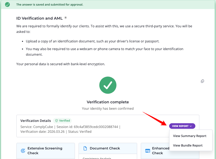The image size is (216, 159).
Task: Click the Extensive Screening Check card title
Action: click(45, 151)
